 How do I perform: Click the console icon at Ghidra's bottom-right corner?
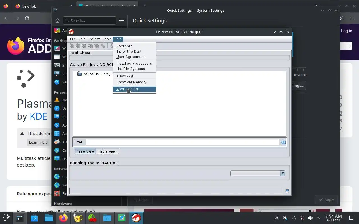coord(287,191)
